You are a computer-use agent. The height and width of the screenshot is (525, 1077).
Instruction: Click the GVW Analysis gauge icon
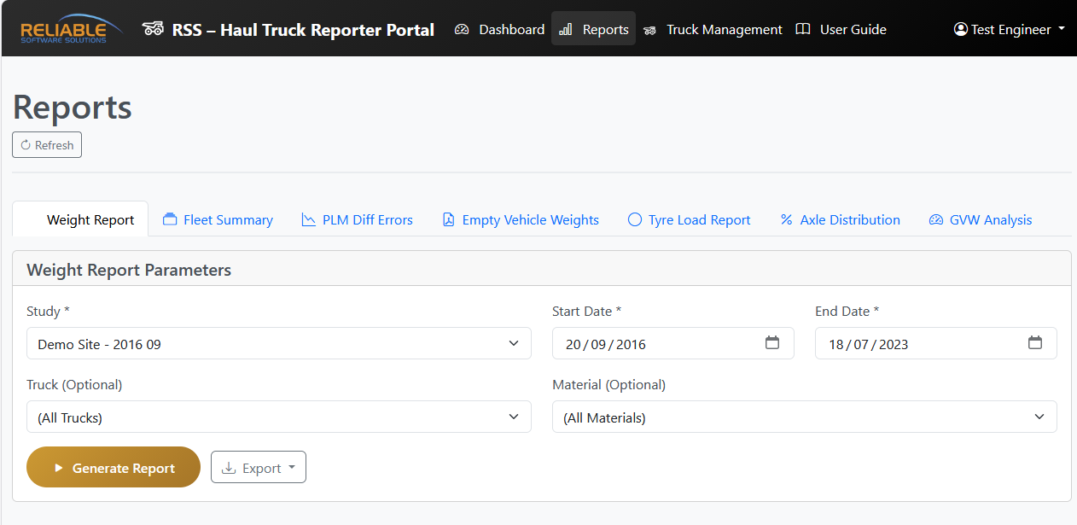point(936,219)
